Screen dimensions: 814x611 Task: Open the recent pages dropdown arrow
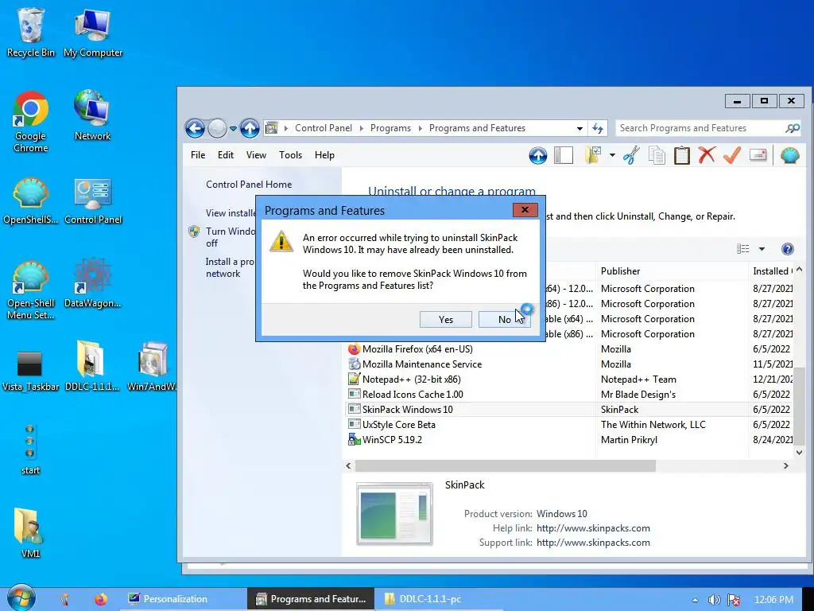pos(233,128)
